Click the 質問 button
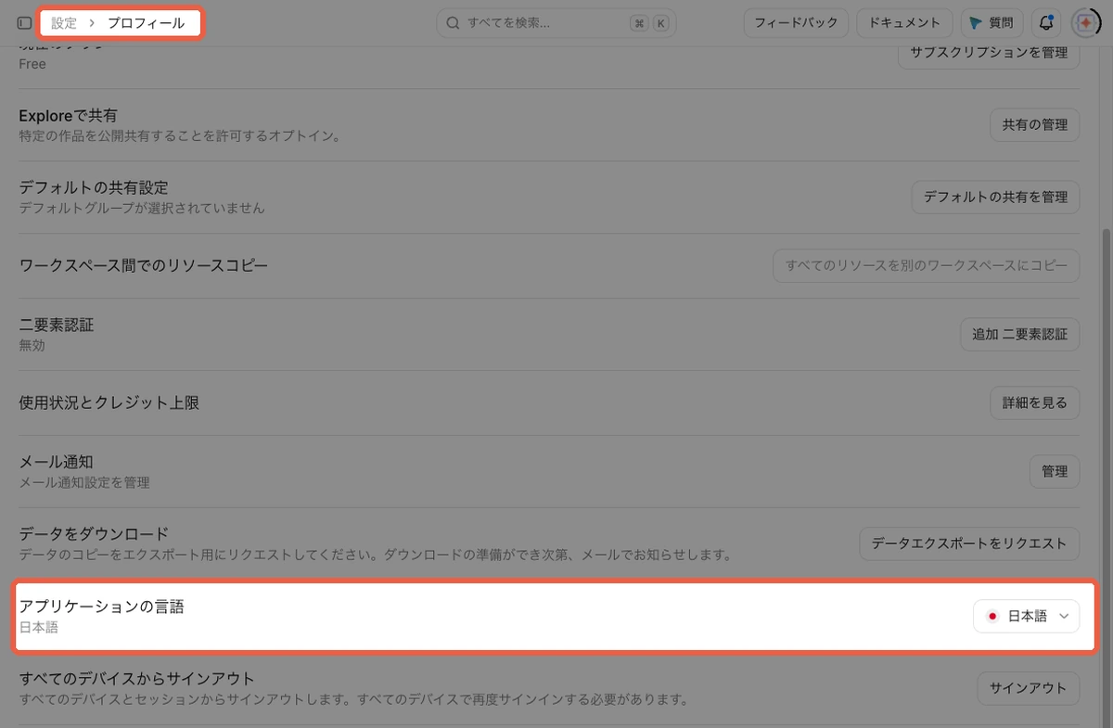 click(991, 23)
